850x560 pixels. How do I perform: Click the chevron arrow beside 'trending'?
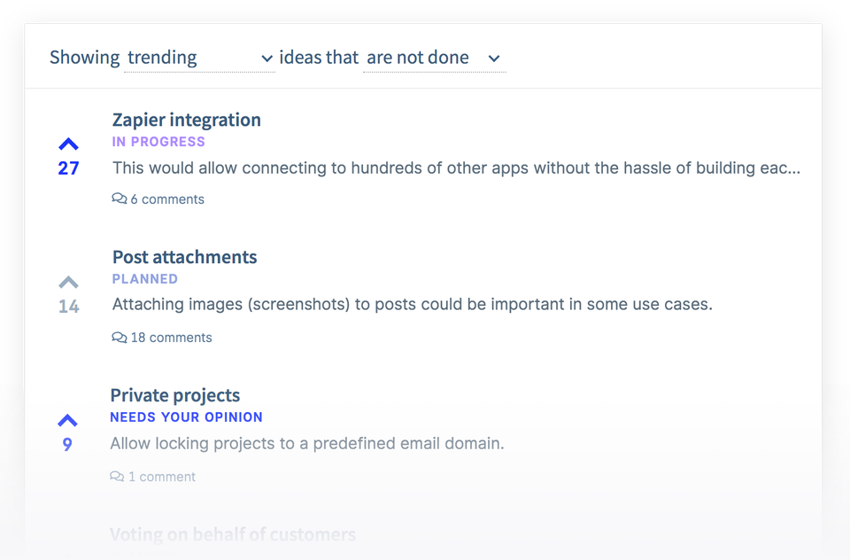267,58
